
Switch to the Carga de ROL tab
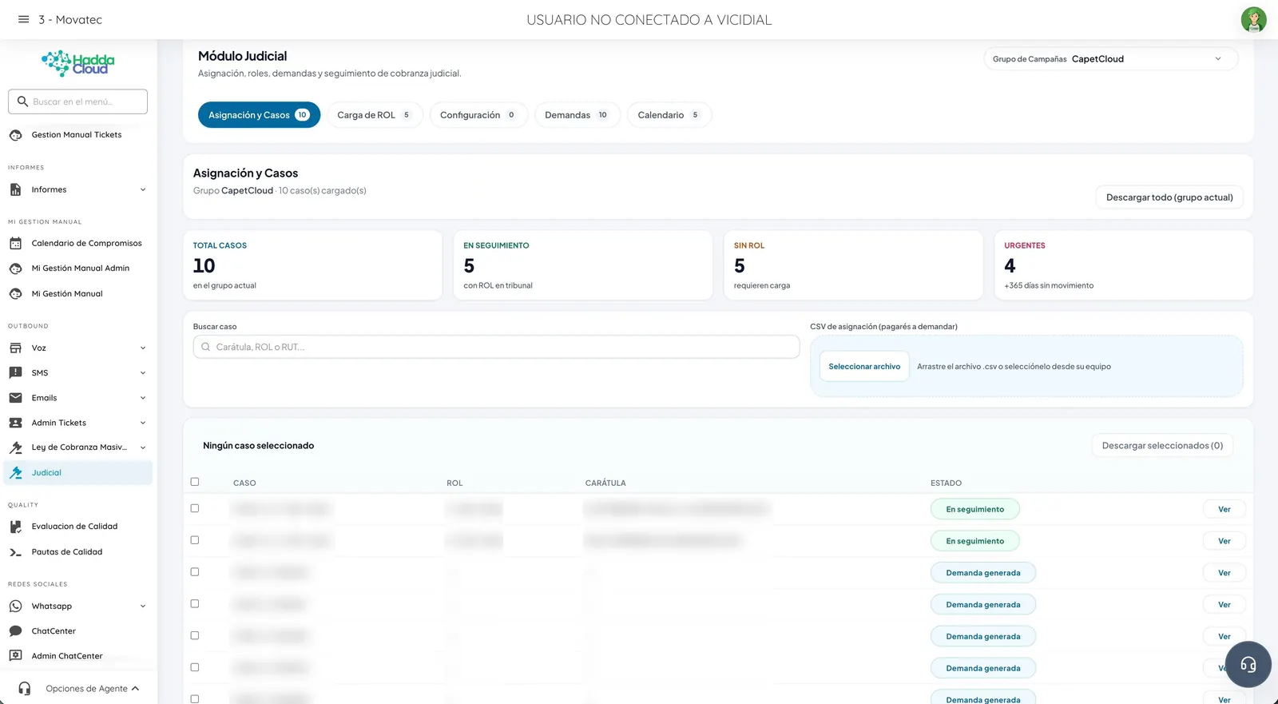(x=375, y=115)
